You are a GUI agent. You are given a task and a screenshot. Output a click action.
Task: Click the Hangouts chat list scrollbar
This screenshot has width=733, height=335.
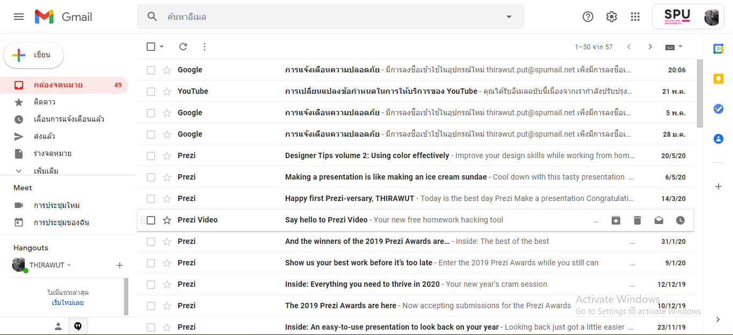pos(126,296)
